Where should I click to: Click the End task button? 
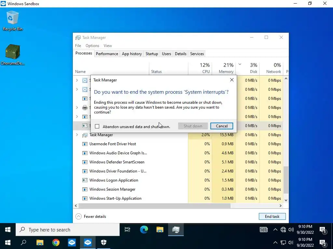(272, 216)
